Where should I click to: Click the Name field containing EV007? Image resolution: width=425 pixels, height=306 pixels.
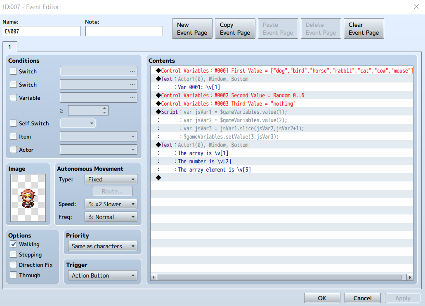coord(42,31)
